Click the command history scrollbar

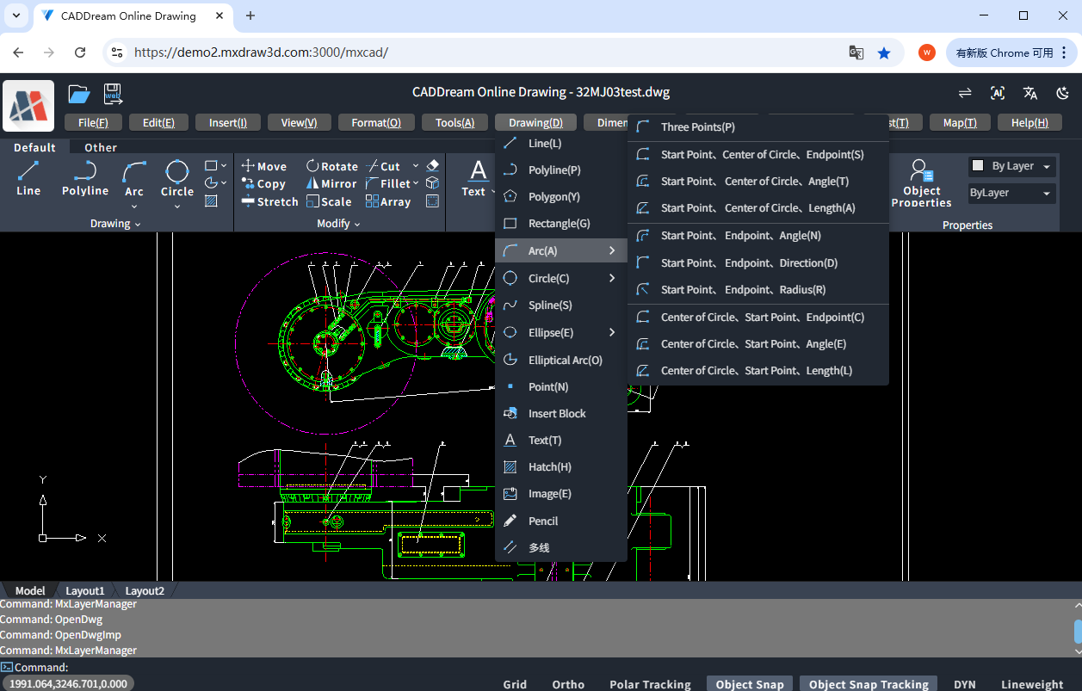(1078, 631)
